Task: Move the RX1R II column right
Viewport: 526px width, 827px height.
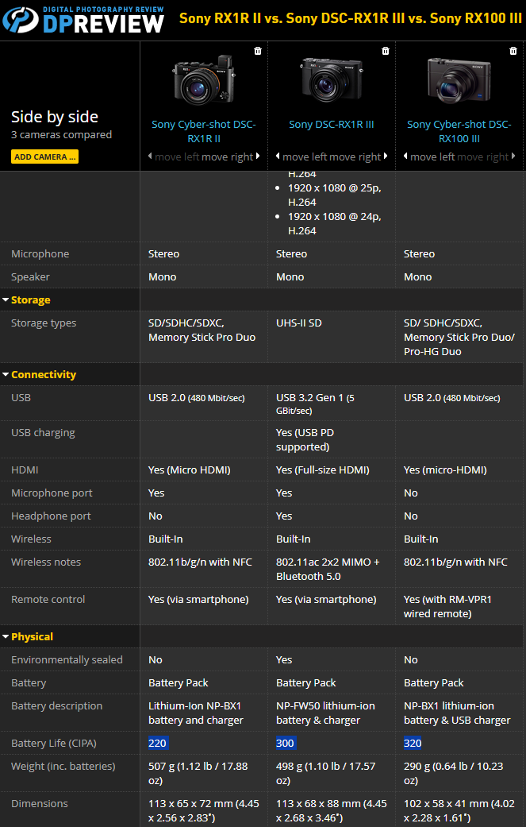Action: [x=231, y=157]
